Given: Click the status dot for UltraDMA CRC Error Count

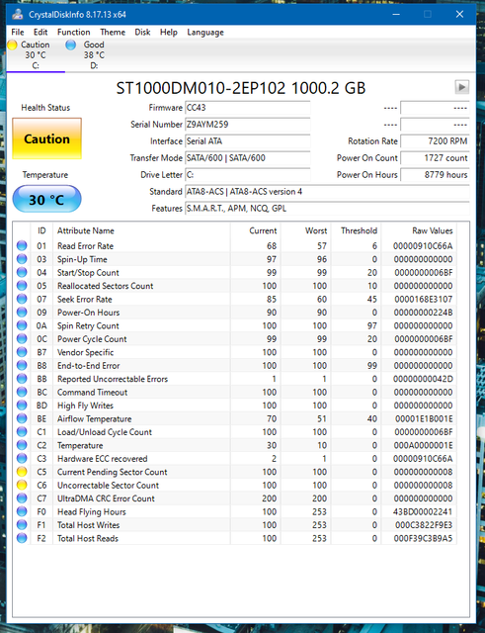Looking at the screenshot, I should pos(22,498).
